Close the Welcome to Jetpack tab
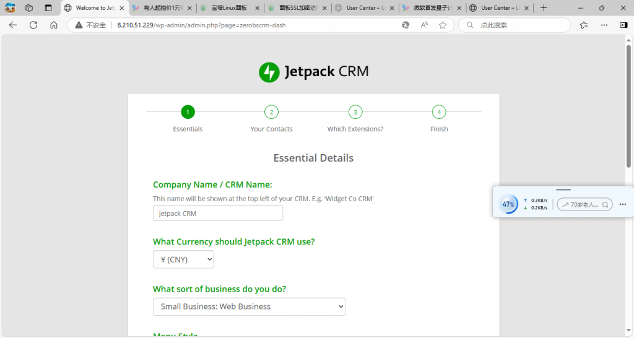Screen dimensions: 634x338 coord(122,7)
